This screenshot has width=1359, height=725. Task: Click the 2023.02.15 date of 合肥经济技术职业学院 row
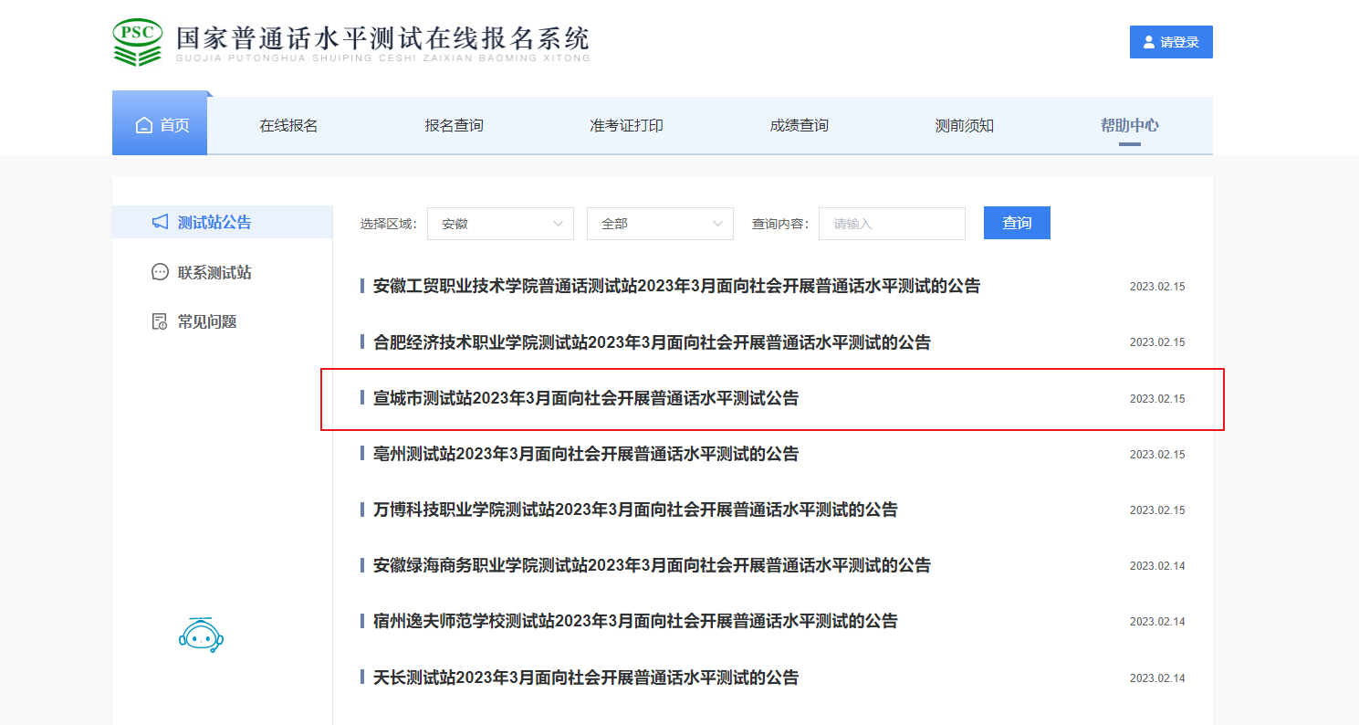click(x=1157, y=342)
